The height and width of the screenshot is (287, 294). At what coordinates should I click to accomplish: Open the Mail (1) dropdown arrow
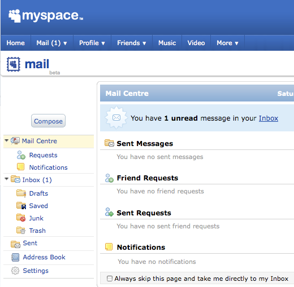65,43
